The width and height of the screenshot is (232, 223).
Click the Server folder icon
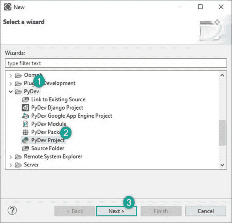(x=19, y=165)
